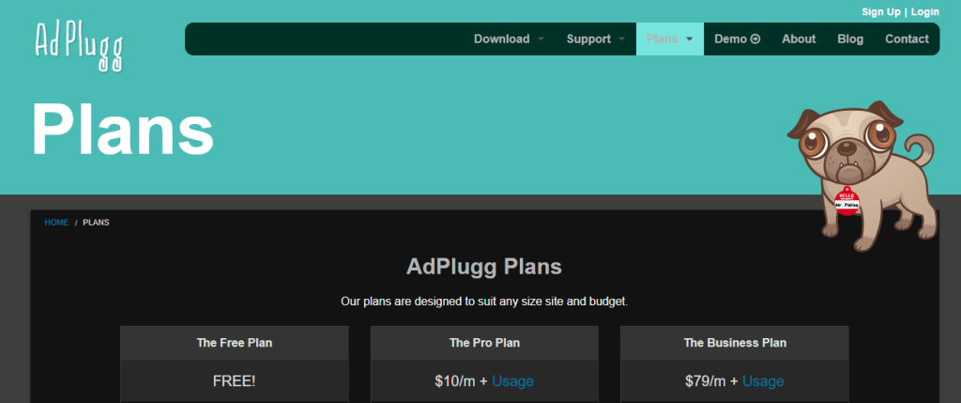Click the FREE! price cell
961x403 pixels.
pos(234,380)
